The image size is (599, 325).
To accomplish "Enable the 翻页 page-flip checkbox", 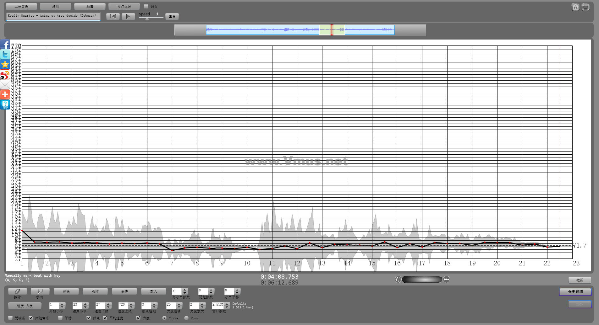I will (146, 6).
